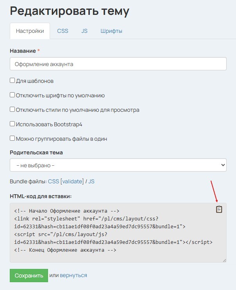
Task: Open the JS tab
Action: pos(84,31)
